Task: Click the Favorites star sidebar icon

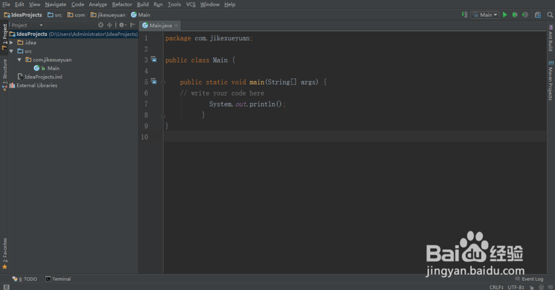Action: point(4,267)
